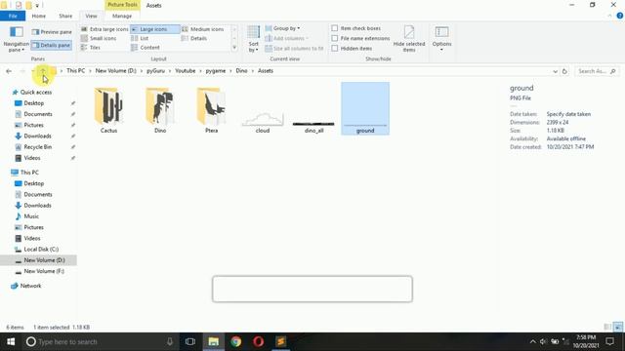Switch to the Share tab
The image size is (625, 351).
click(x=65, y=16)
